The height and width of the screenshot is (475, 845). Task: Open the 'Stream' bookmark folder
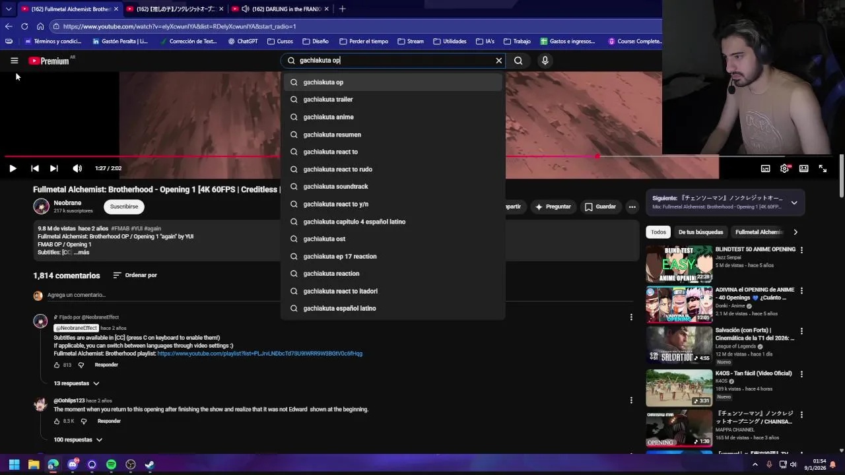(x=411, y=41)
